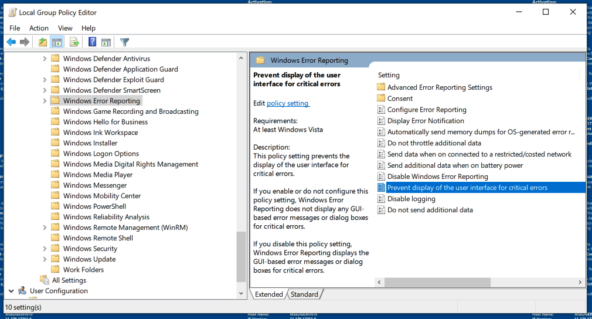
Task: Open the Help menu
Action: click(89, 28)
